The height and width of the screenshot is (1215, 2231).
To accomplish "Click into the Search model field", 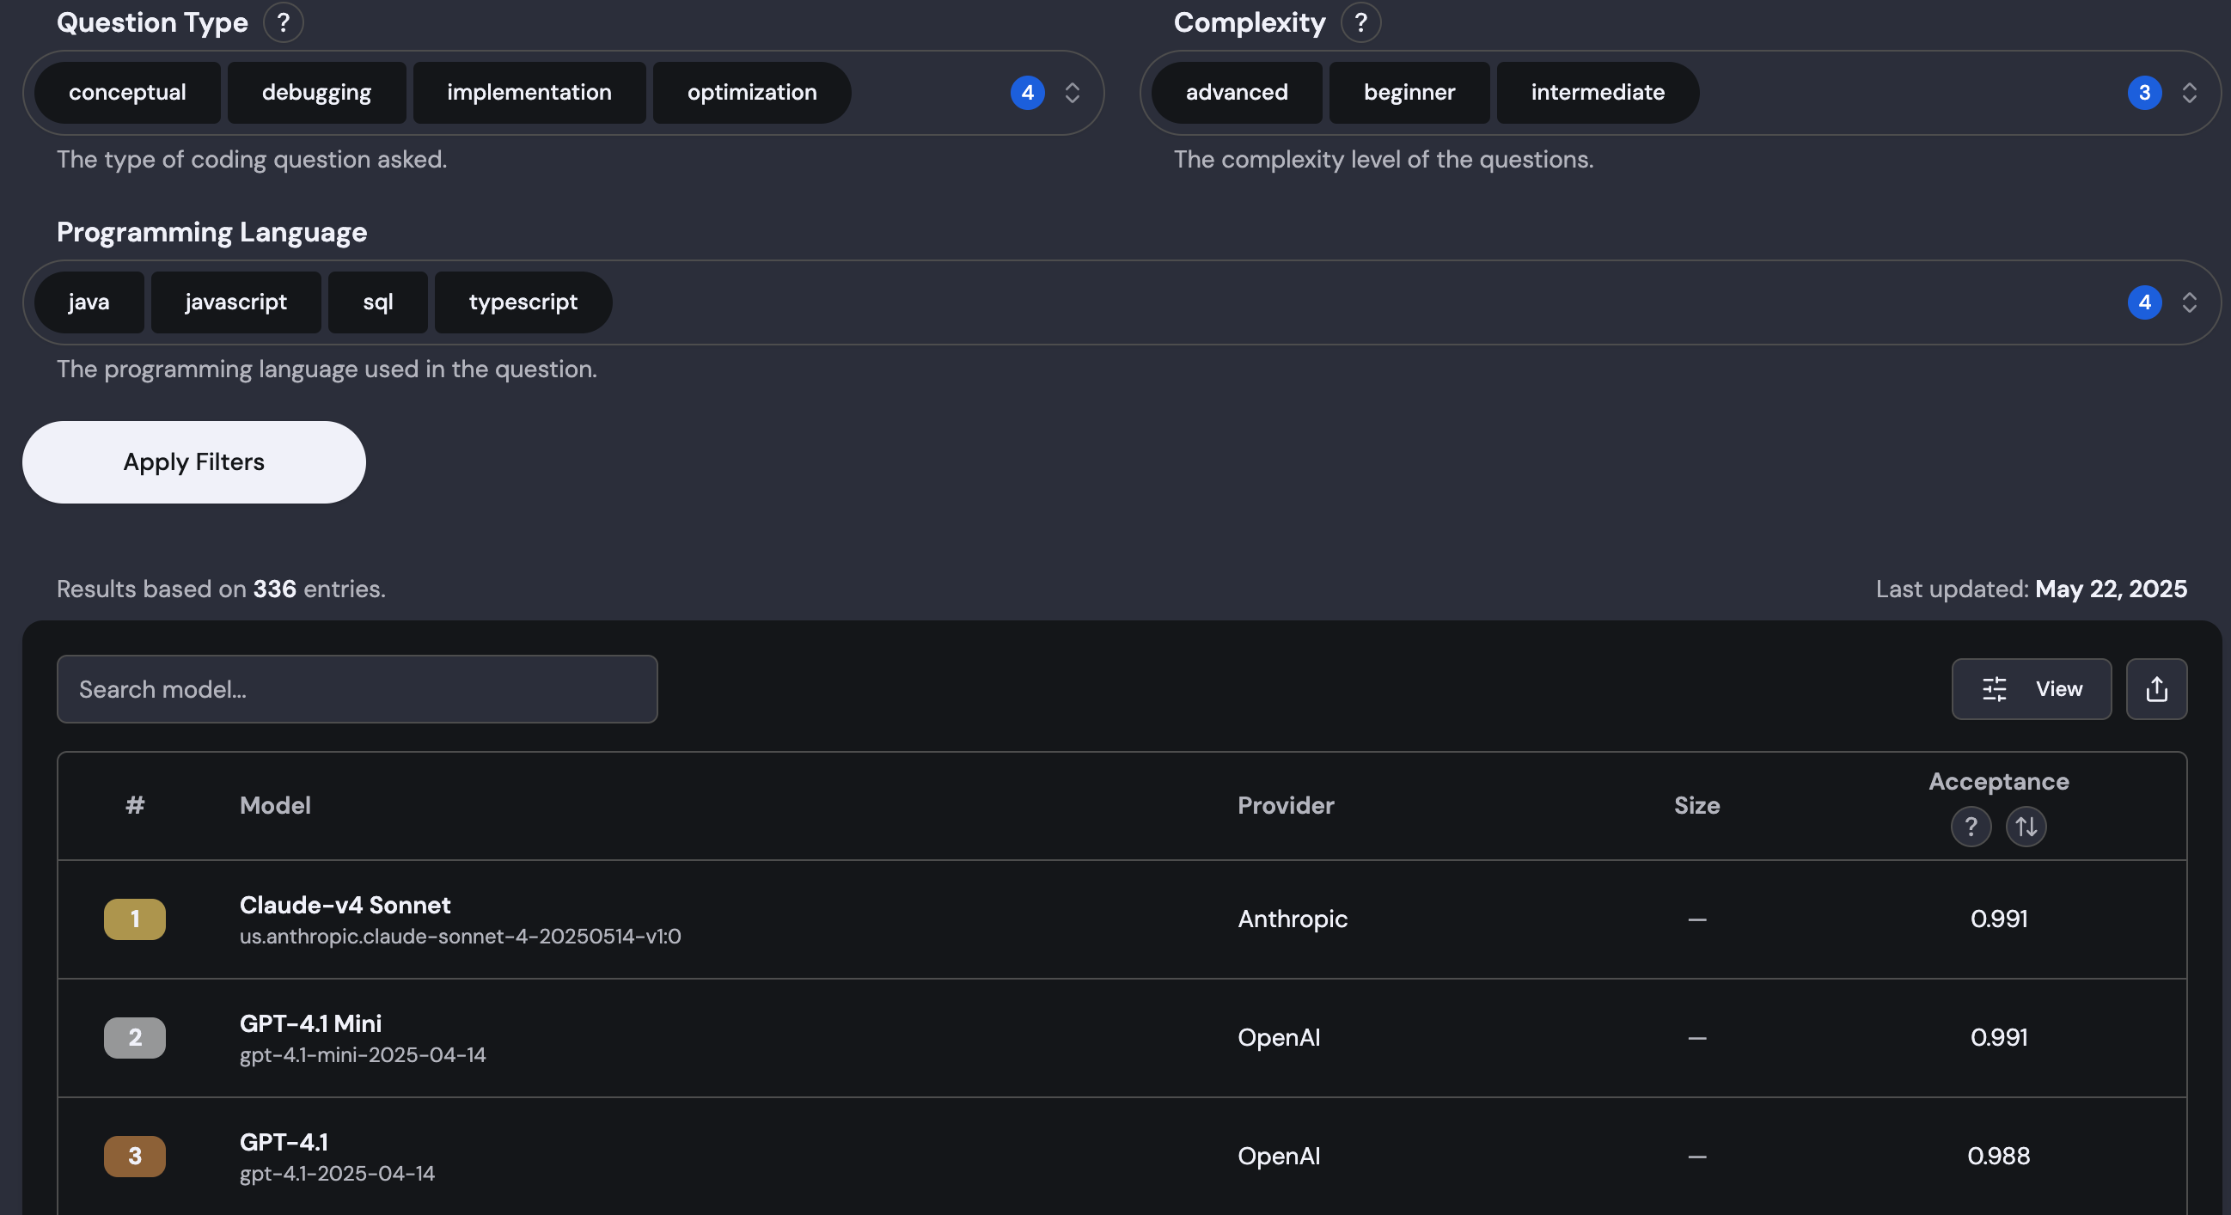I will pos(357,689).
